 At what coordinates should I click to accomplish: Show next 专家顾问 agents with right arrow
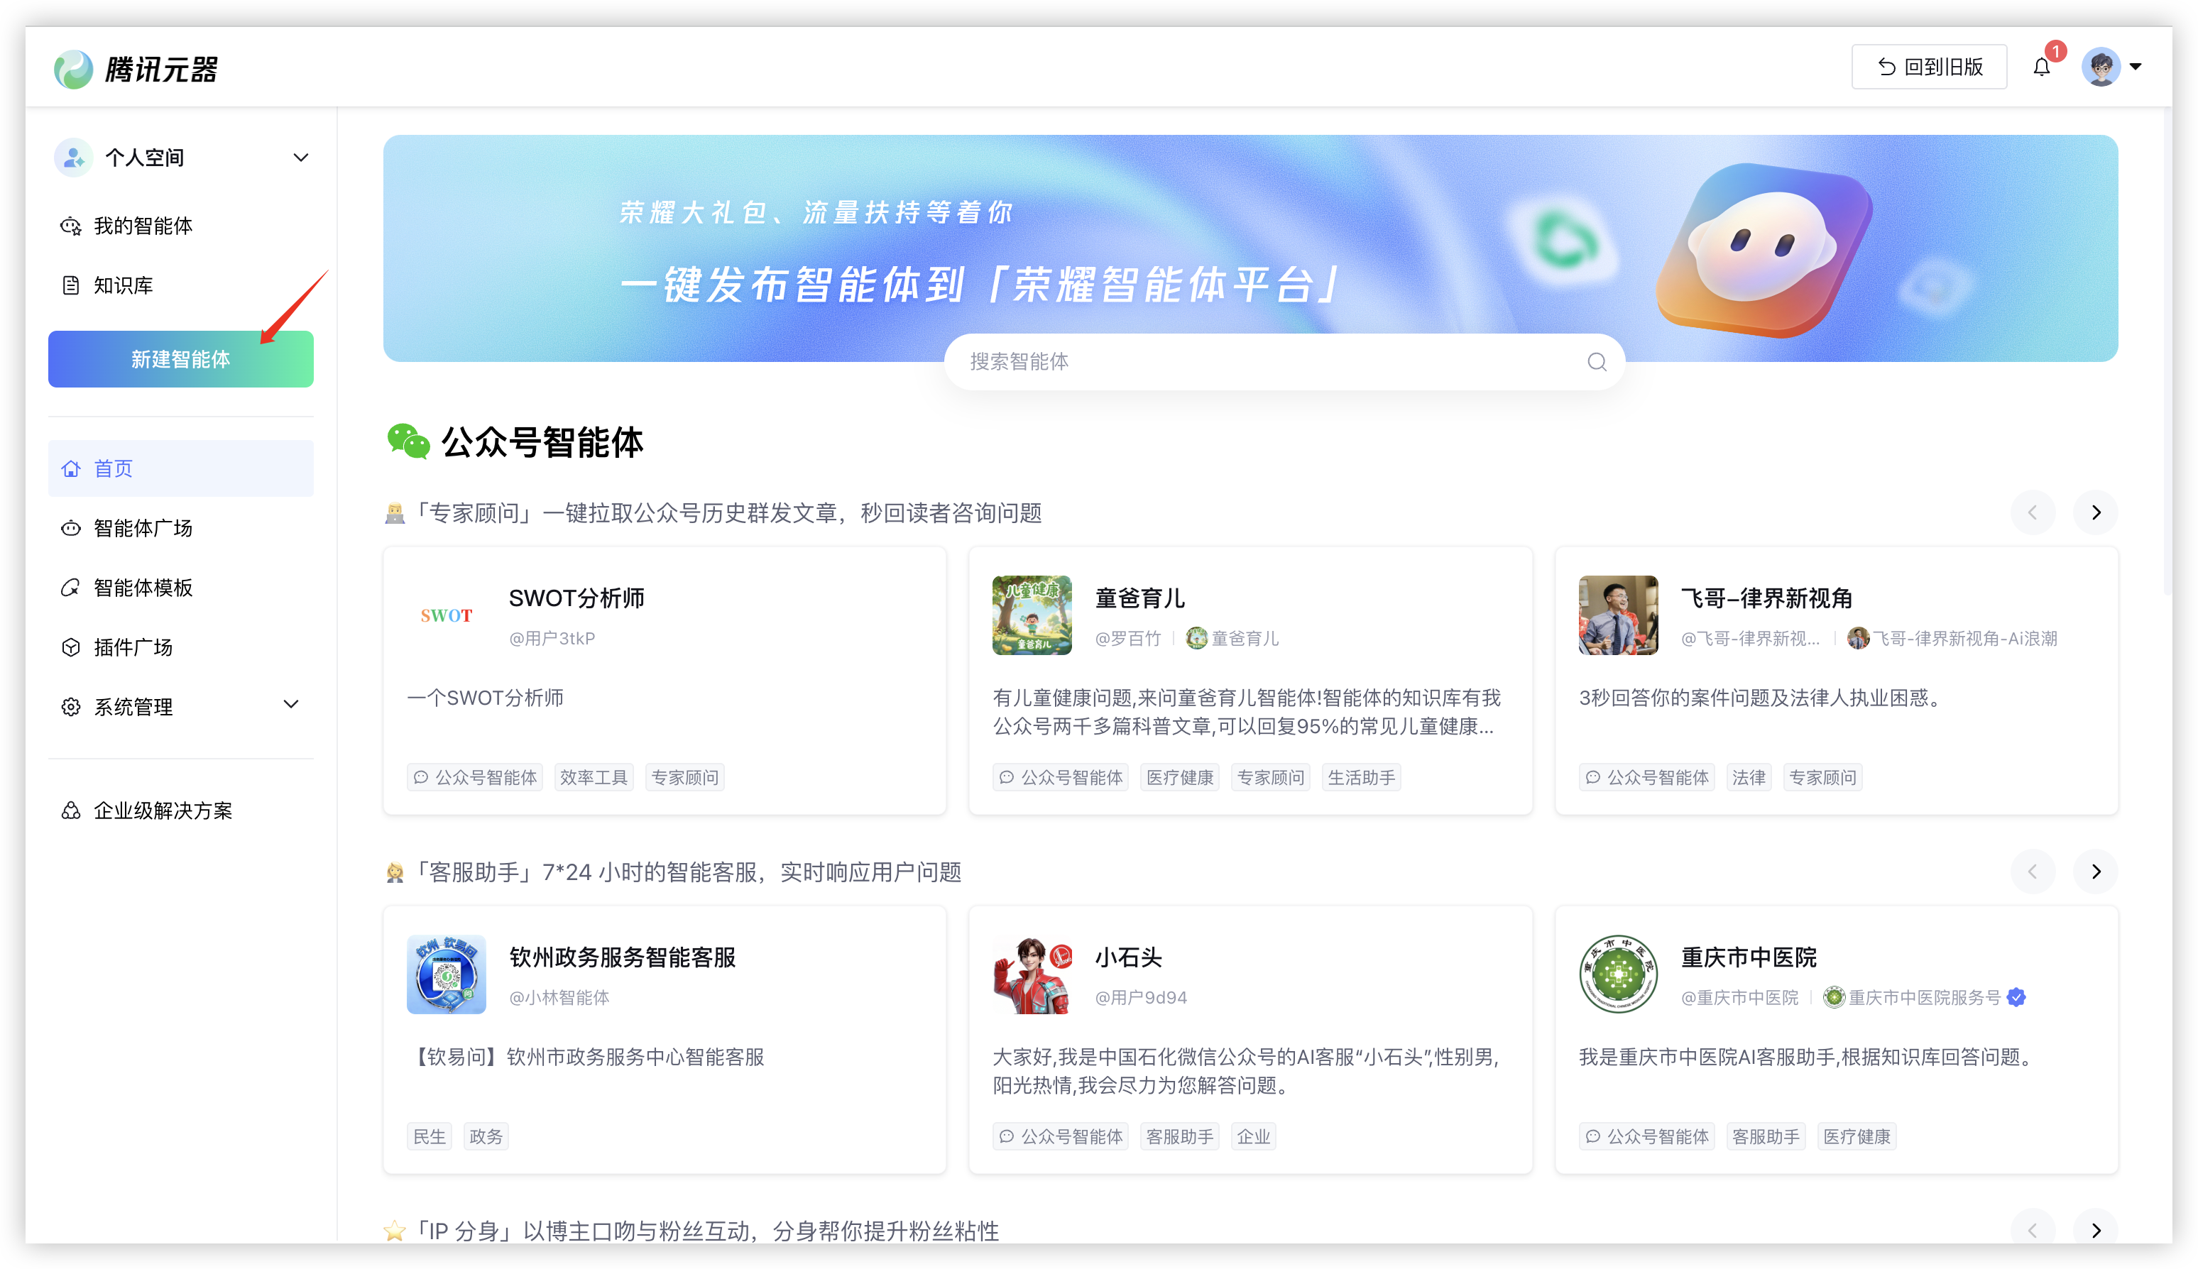[x=2096, y=512]
